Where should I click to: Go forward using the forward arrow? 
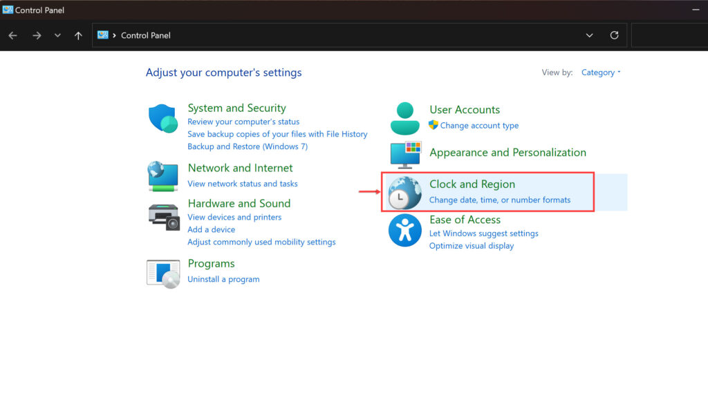[37, 35]
